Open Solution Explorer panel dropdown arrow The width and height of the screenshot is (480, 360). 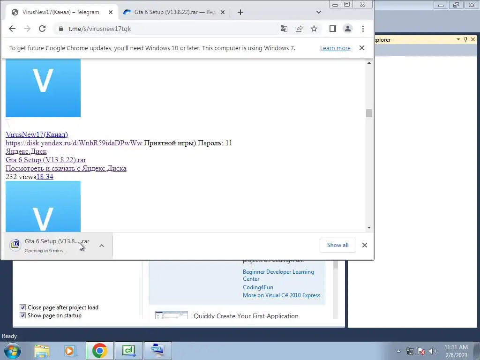pos(458,39)
